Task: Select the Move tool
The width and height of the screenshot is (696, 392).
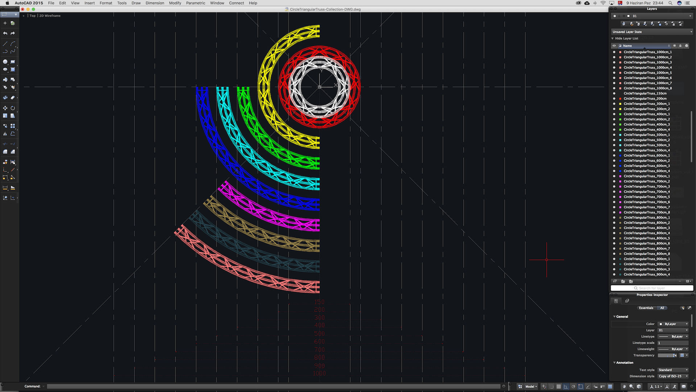Action: pyautogui.click(x=5, y=108)
